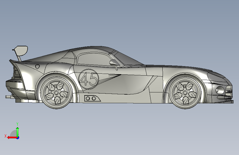The width and height of the screenshot is (239, 155).
Task: Click the green Y axis arrow
Action: (18, 132)
